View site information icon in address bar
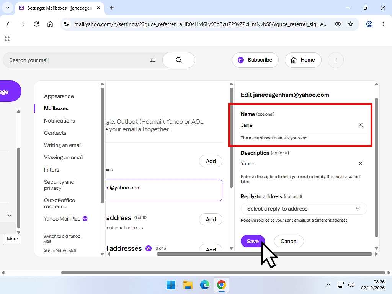Screen dimensions: 392x294 [67, 24]
